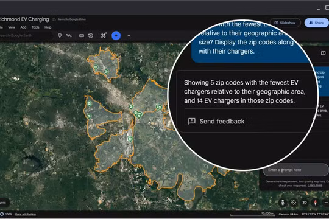Activate the Street View pegman
This screenshot has height=219, width=329.
click(x=283, y=203)
